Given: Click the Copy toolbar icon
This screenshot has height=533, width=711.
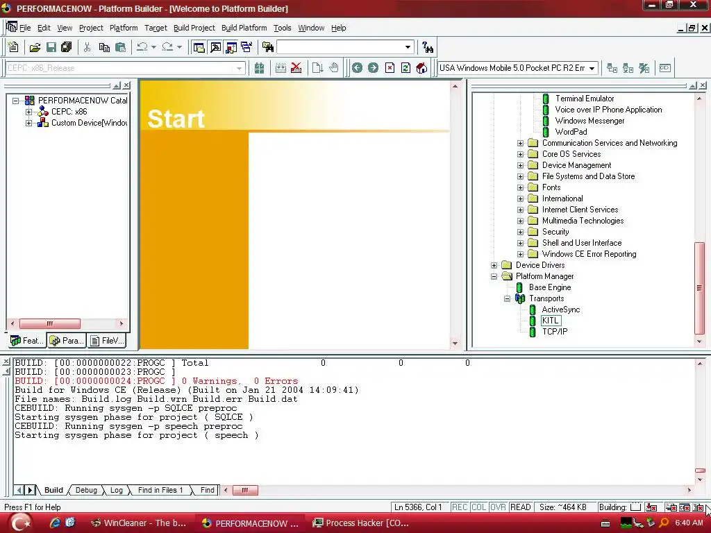Looking at the screenshot, I should tap(104, 47).
